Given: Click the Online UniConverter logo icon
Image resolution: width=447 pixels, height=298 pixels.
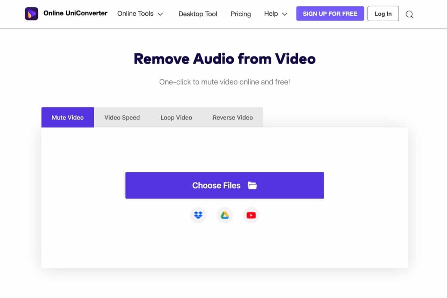Looking at the screenshot, I should (31, 14).
